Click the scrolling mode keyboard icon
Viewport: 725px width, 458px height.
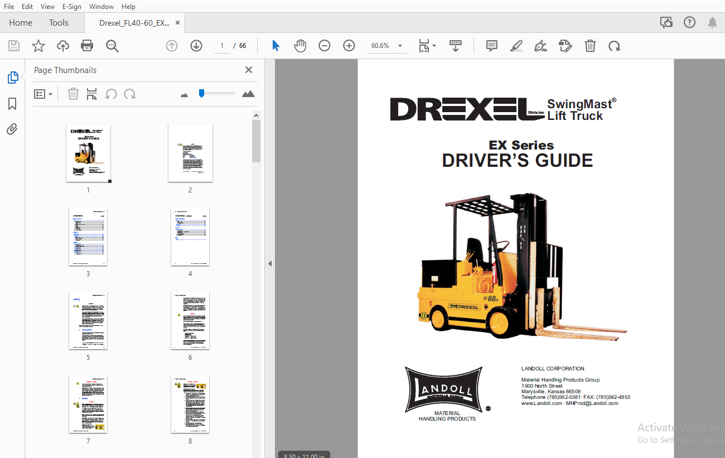point(456,46)
